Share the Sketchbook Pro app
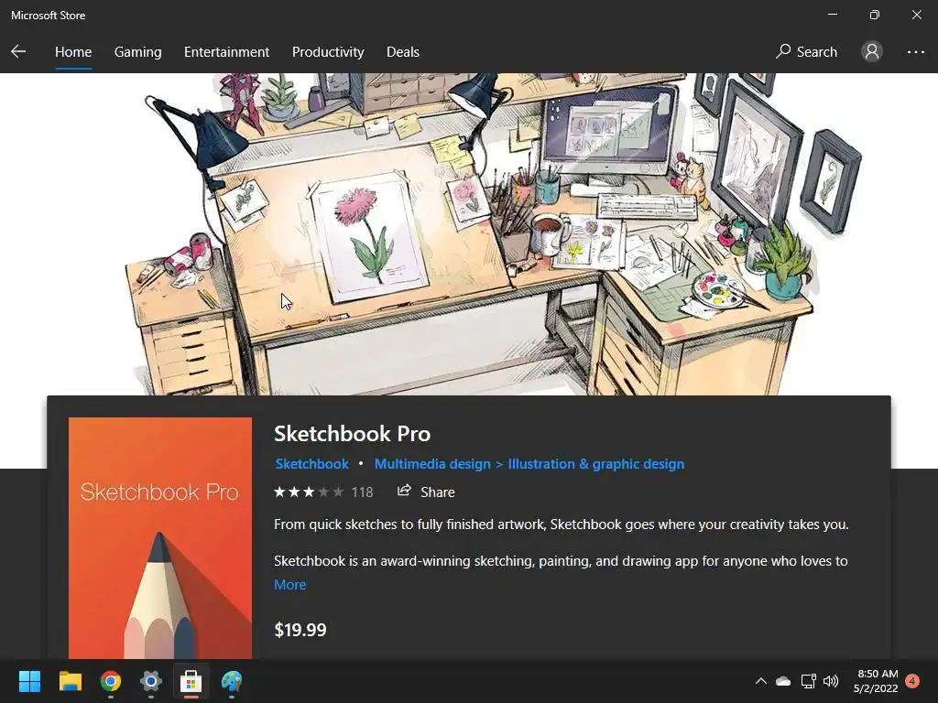Screen dimensions: 938x703 (426, 492)
